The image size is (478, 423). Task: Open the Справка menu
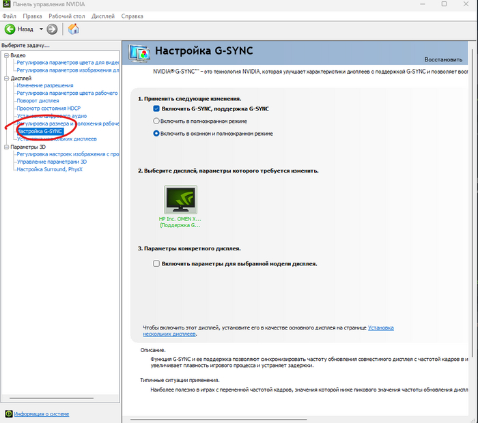132,16
